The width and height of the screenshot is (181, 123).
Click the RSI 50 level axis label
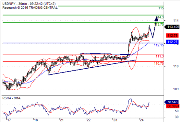[x=176, y=111]
